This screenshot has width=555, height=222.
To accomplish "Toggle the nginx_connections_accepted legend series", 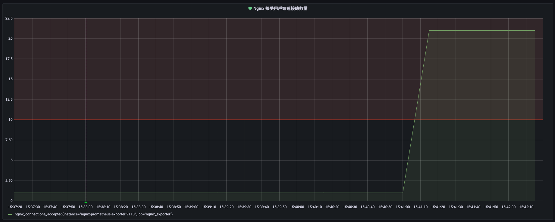I will pyautogui.click(x=93, y=214).
